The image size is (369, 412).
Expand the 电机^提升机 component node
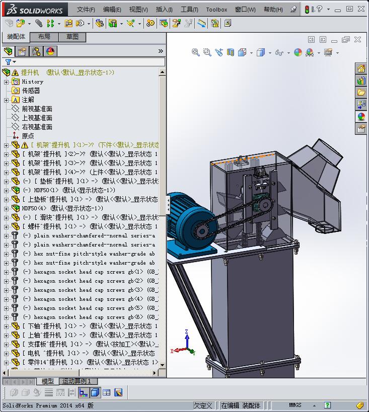click(x=7, y=354)
